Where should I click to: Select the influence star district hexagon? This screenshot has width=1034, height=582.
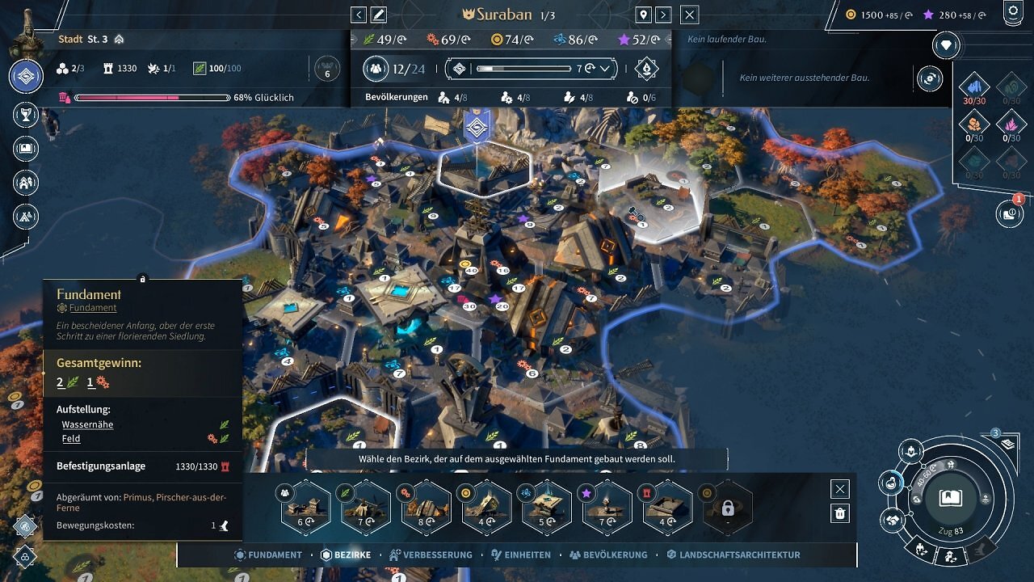pyautogui.click(x=607, y=508)
